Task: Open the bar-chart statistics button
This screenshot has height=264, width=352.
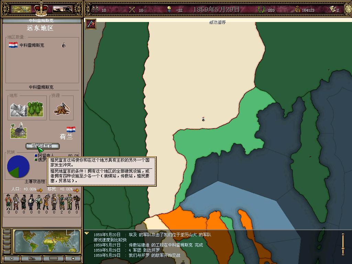Action: (x=32, y=258)
